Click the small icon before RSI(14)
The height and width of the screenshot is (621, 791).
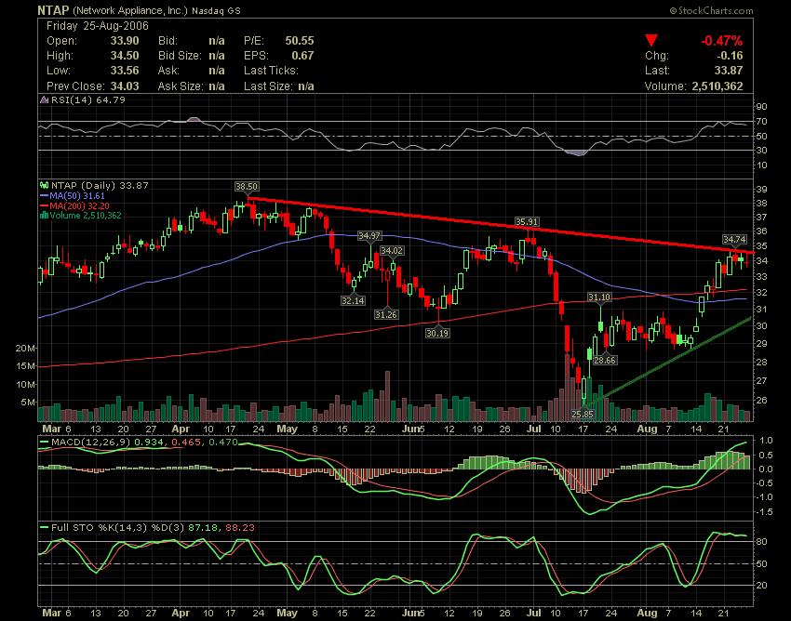pyautogui.click(x=45, y=99)
